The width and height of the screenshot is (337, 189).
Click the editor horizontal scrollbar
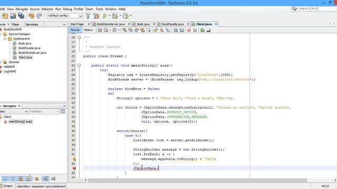pos(197,180)
